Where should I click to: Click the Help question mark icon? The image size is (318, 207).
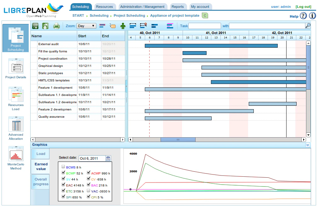pyautogui.click(x=303, y=16)
